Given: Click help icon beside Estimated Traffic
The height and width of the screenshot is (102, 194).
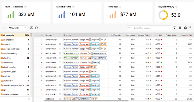Looking at the screenshot, I should coord(73,7).
